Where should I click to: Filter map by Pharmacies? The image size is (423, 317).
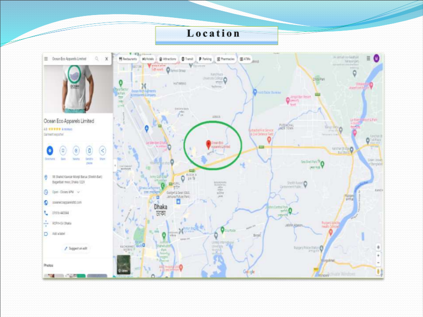(226, 59)
